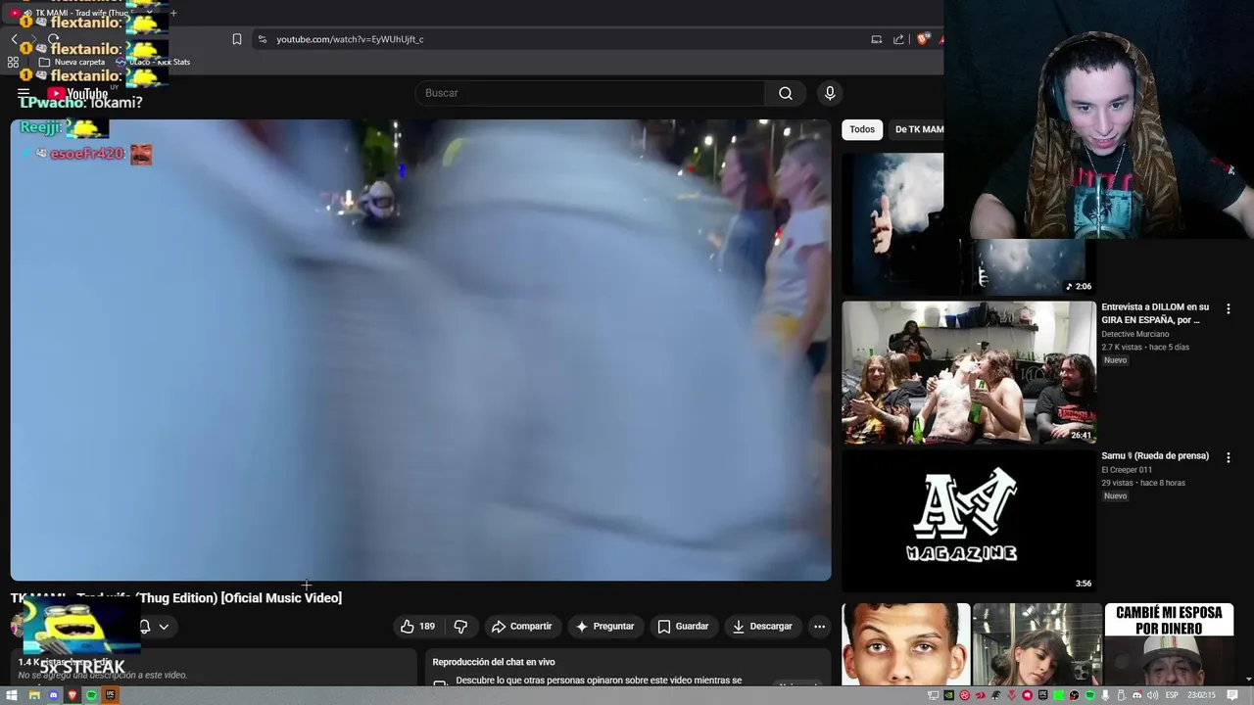
Task: Click the bright green square tray icon
Action: [x=1059, y=695]
